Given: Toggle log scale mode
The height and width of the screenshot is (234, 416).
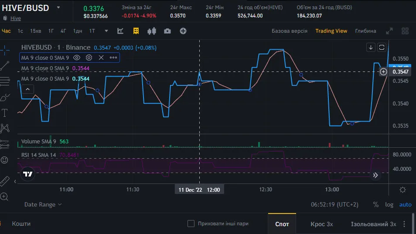Looking at the screenshot, I should pyautogui.click(x=389, y=204).
